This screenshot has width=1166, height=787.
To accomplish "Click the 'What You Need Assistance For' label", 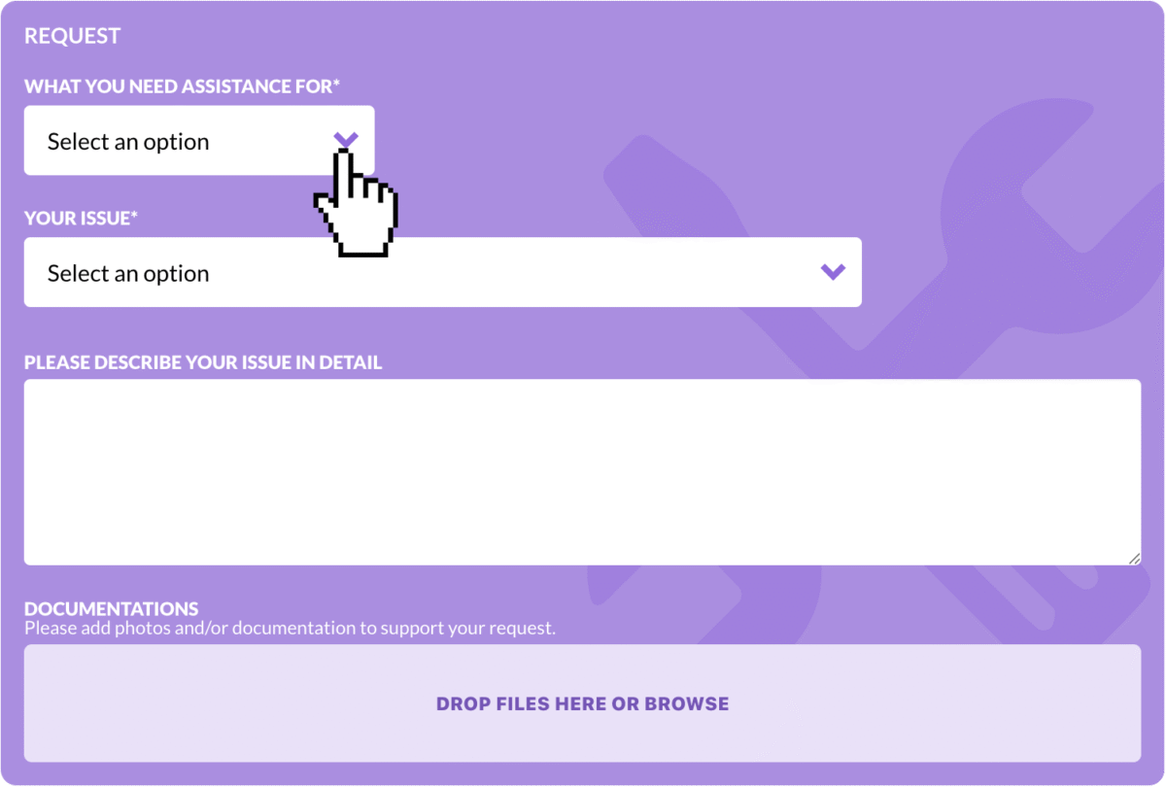I will (x=182, y=86).
